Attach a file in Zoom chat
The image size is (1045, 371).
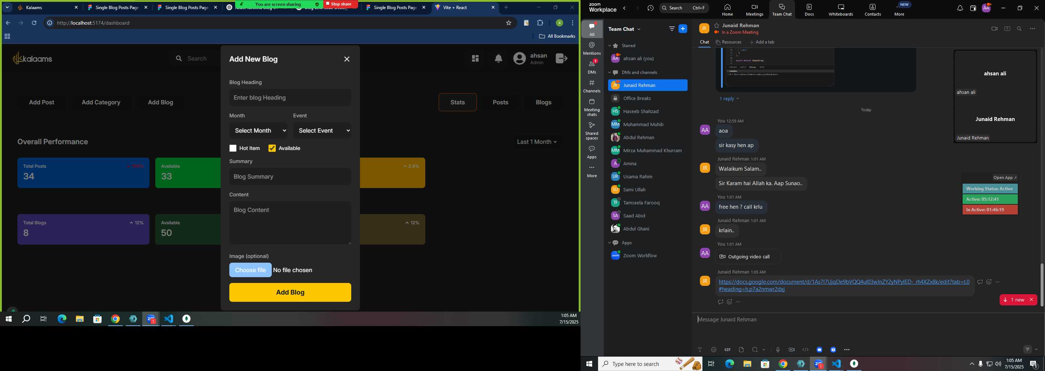pos(741,350)
